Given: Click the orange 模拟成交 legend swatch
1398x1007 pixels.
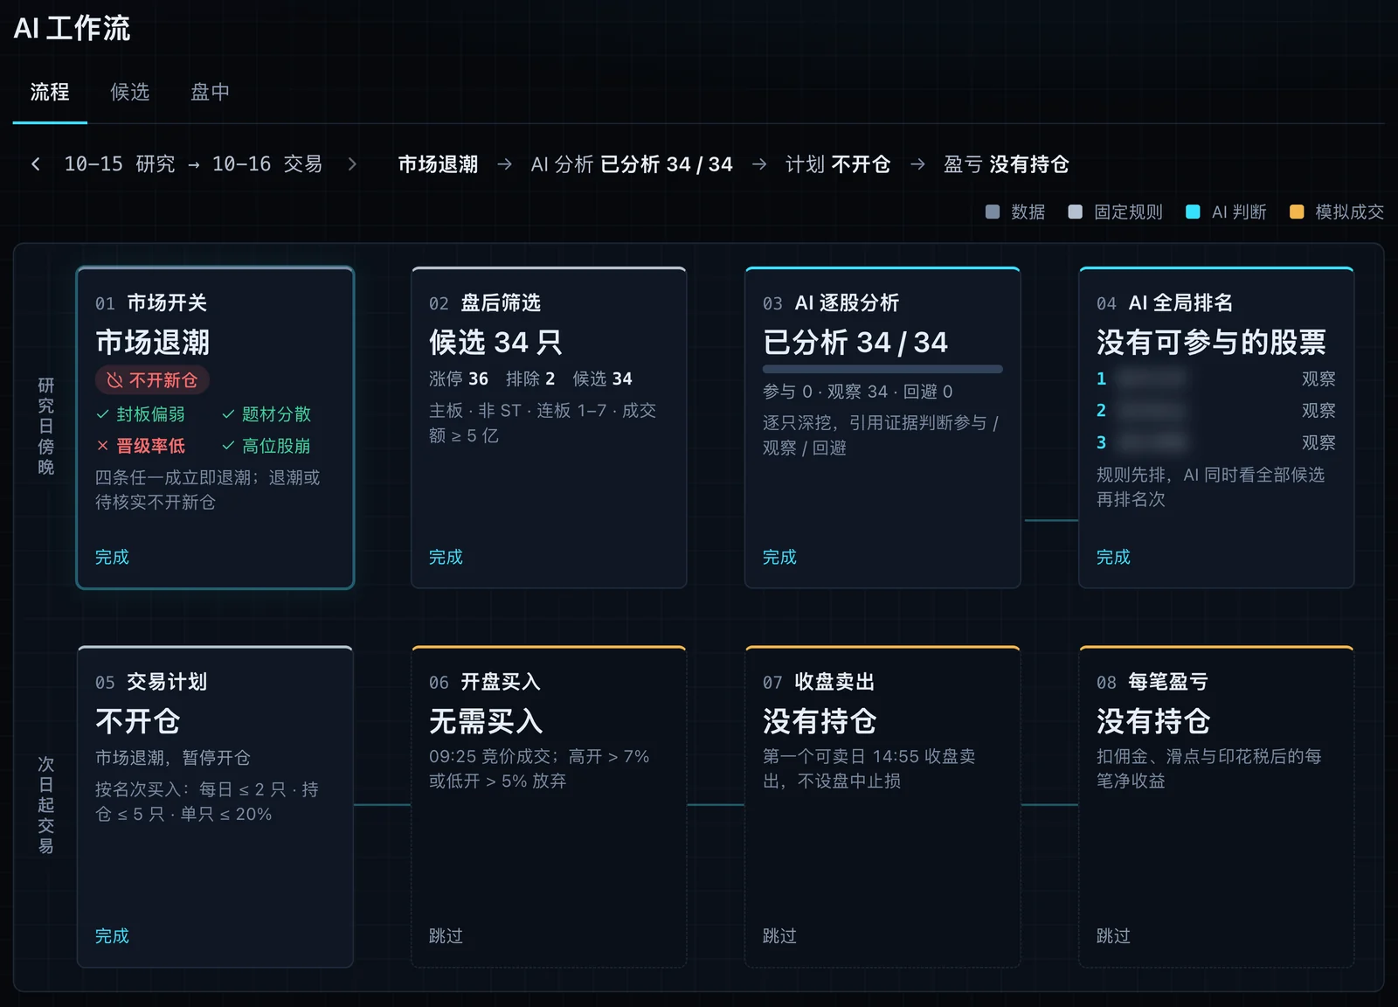Looking at the screenshot, I should (1297, 212).
